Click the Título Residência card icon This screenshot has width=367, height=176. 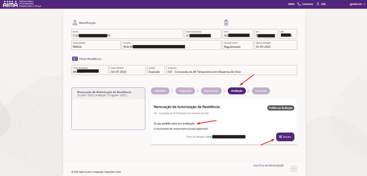click(75, 59)
